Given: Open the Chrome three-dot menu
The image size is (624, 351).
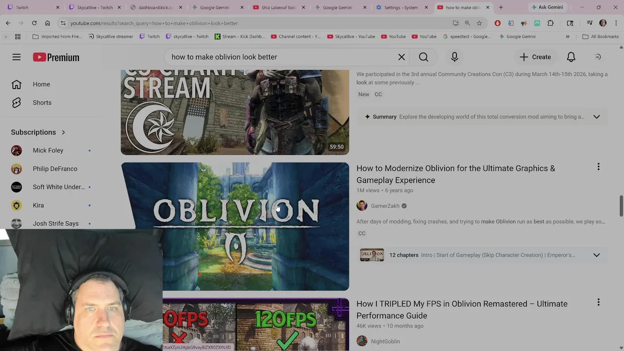Looking at the screenshot, I should 616,23.
